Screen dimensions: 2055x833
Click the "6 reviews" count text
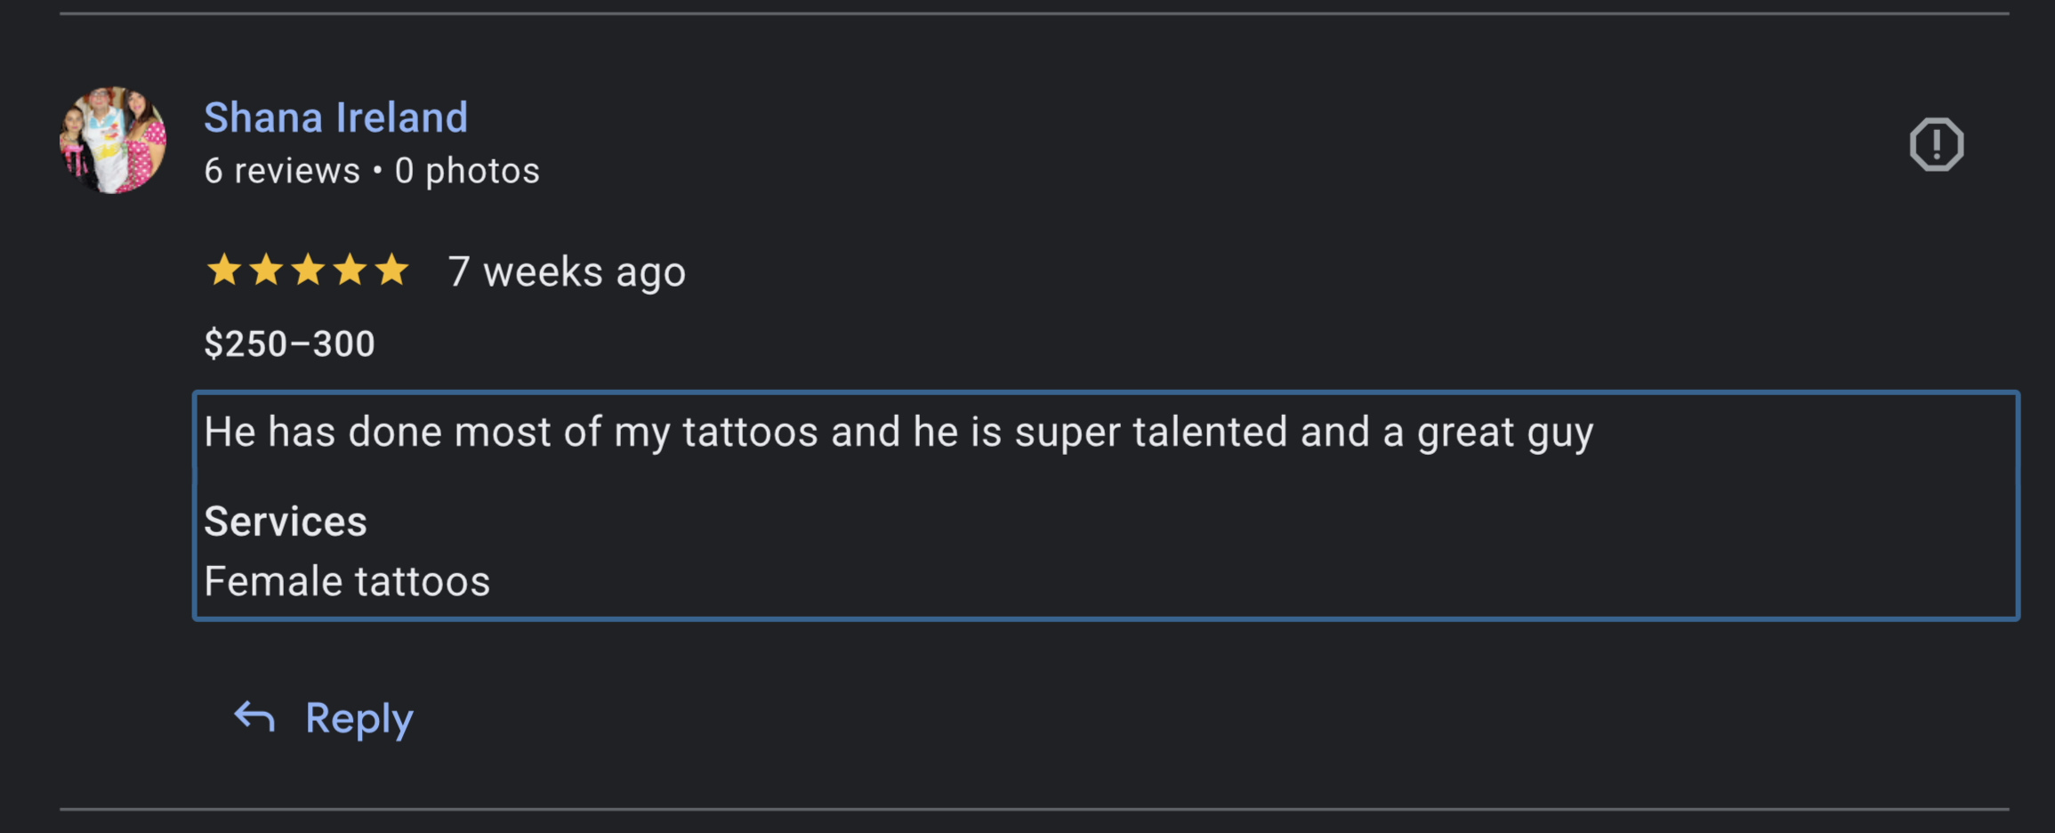click(282, 171)
